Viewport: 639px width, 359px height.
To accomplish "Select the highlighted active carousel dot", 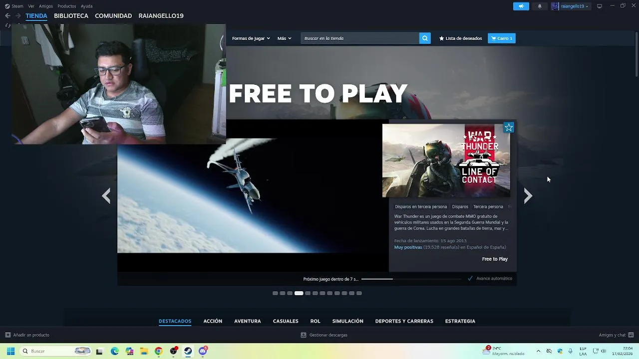I will (x=299, y=293).
